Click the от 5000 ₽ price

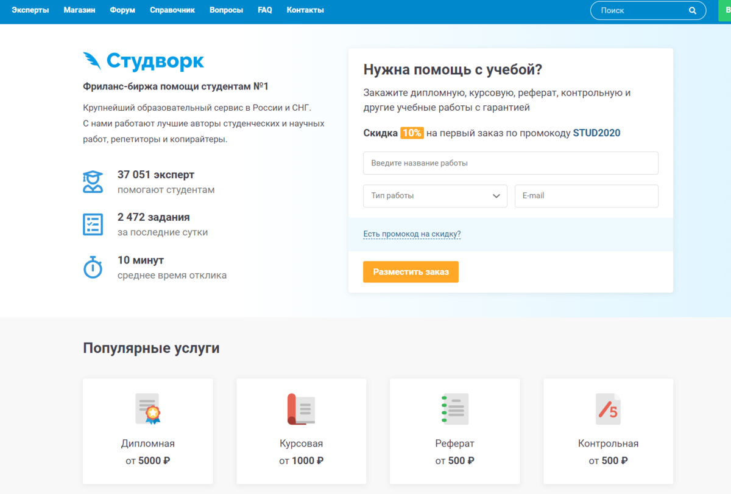[148, 461]
